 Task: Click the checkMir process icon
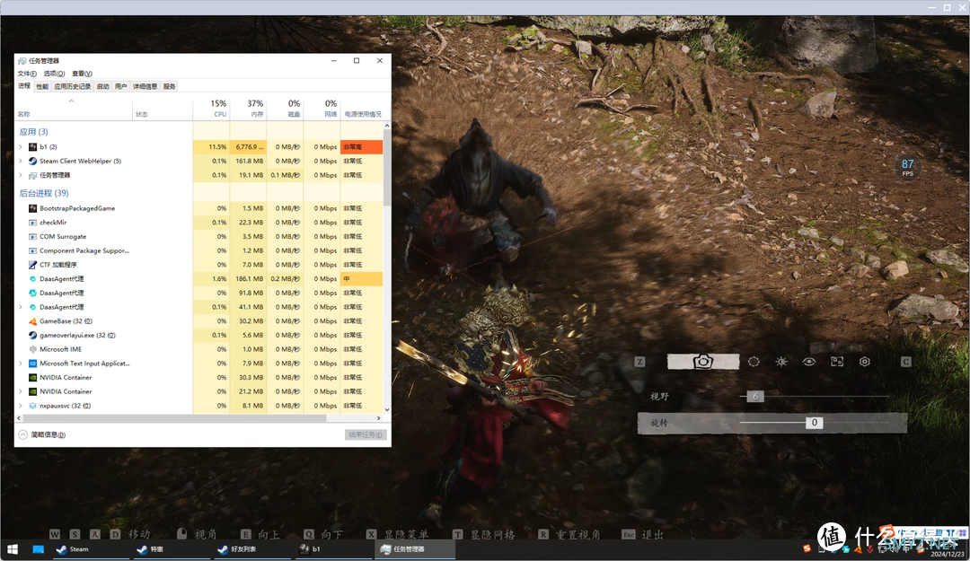(33, 222)
